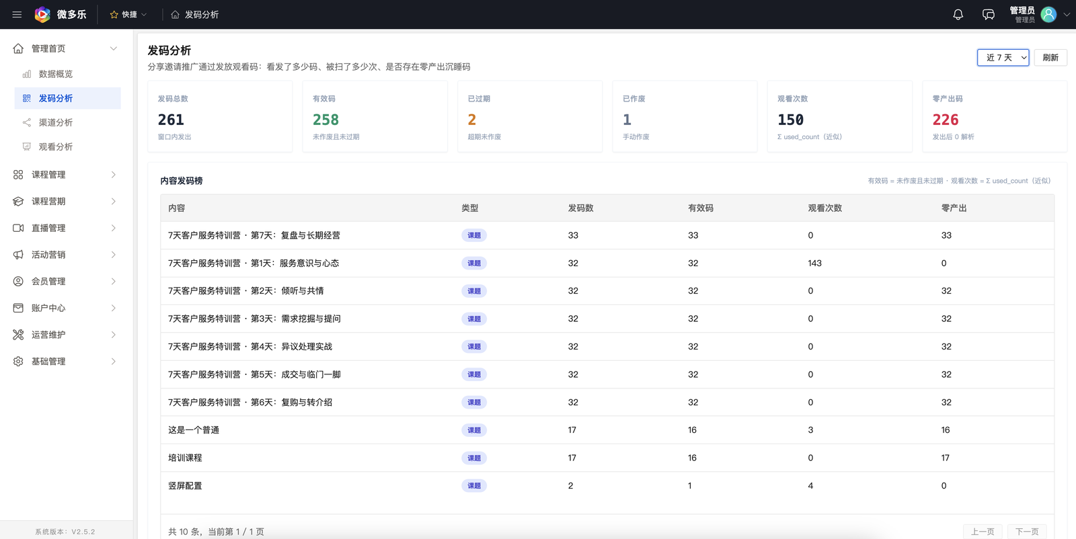Open the notification bell

click(958, 14)
